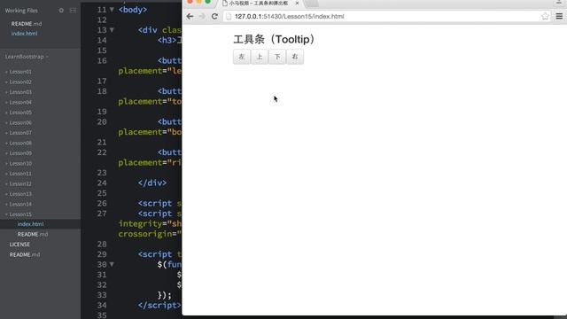Collapse the Lesson15 folder
The image size is (567, 319).
click(x=19, y=214)
